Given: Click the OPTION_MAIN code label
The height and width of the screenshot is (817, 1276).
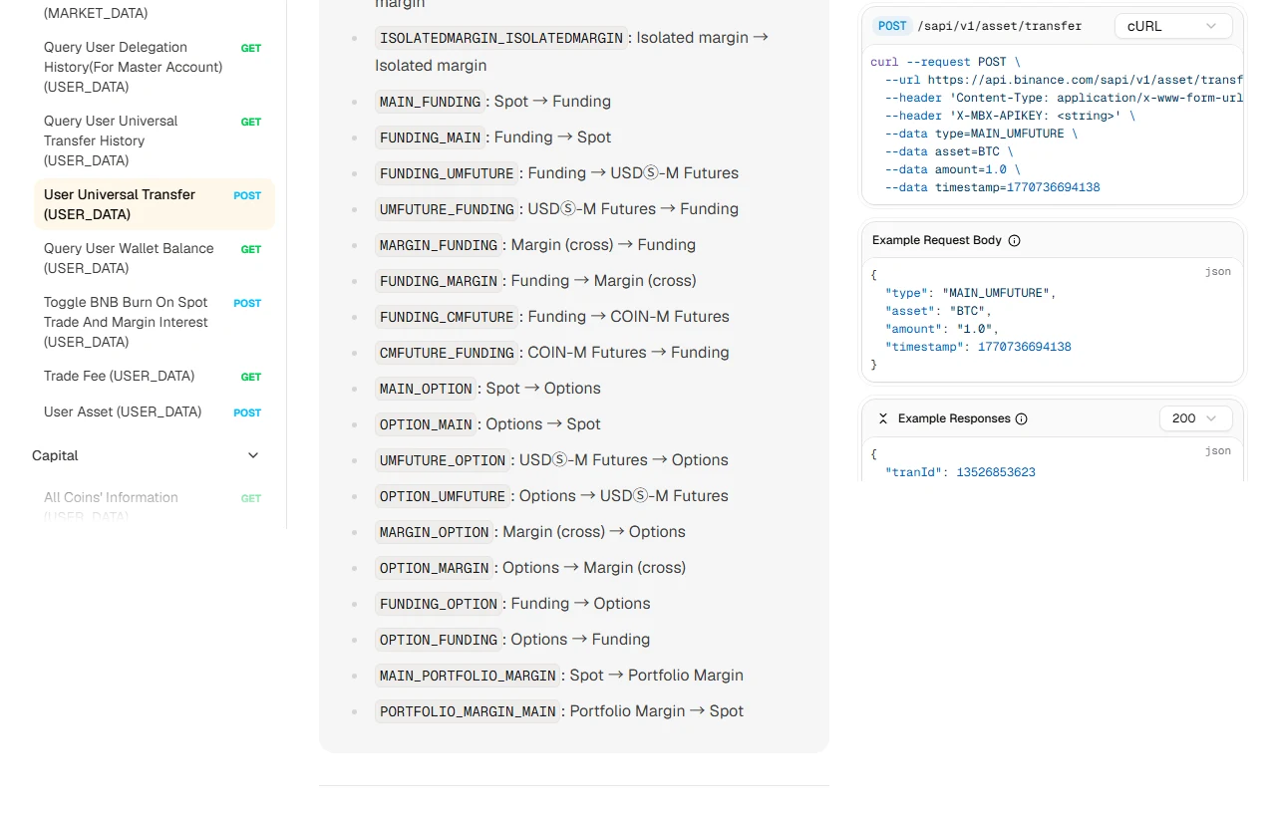Looking at the screenshot, I should pos(426,424).
